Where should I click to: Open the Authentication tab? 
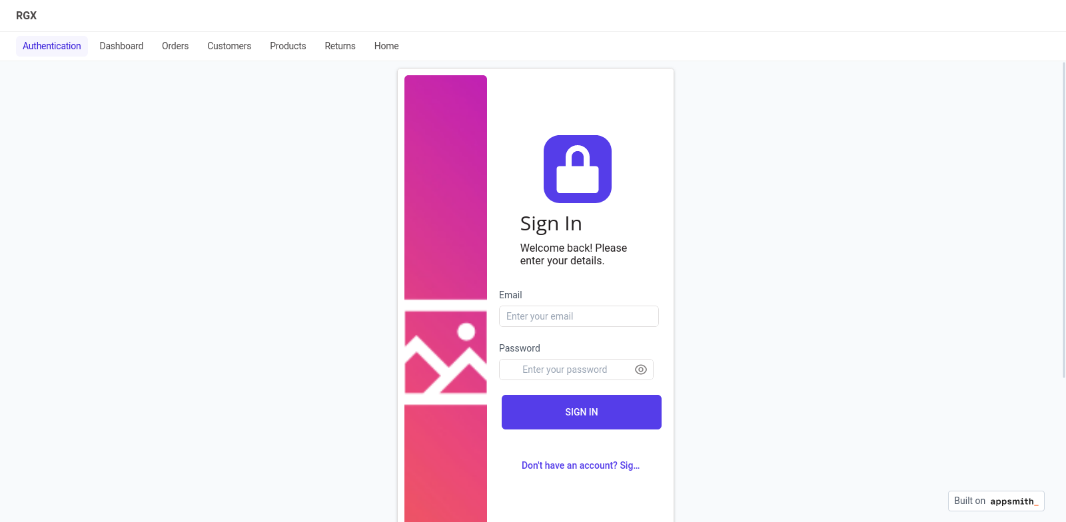coord(52,46)
